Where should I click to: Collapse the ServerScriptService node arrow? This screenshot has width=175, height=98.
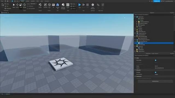(x=135, y=41)
